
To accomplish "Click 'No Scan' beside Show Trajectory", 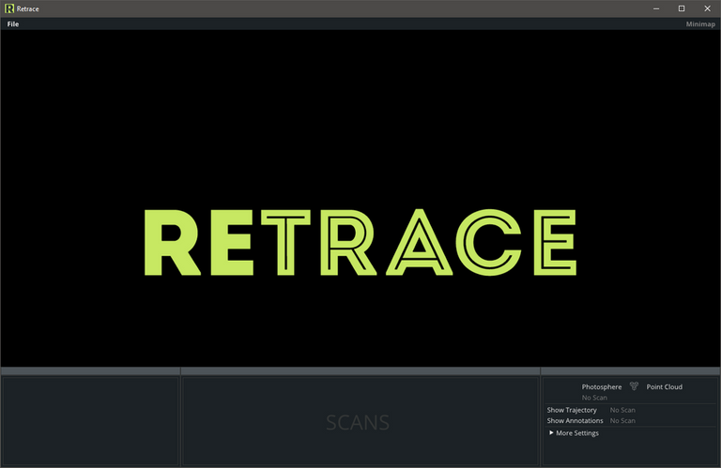I will 622,410.
